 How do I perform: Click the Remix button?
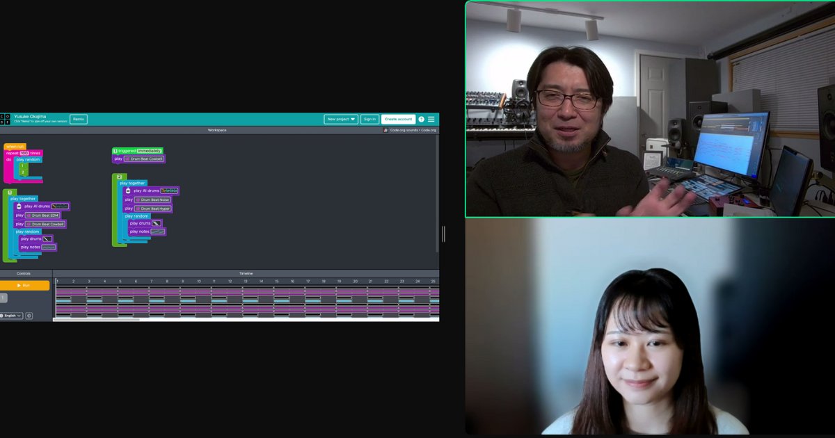pyautogui.click(x=79, y=120)
